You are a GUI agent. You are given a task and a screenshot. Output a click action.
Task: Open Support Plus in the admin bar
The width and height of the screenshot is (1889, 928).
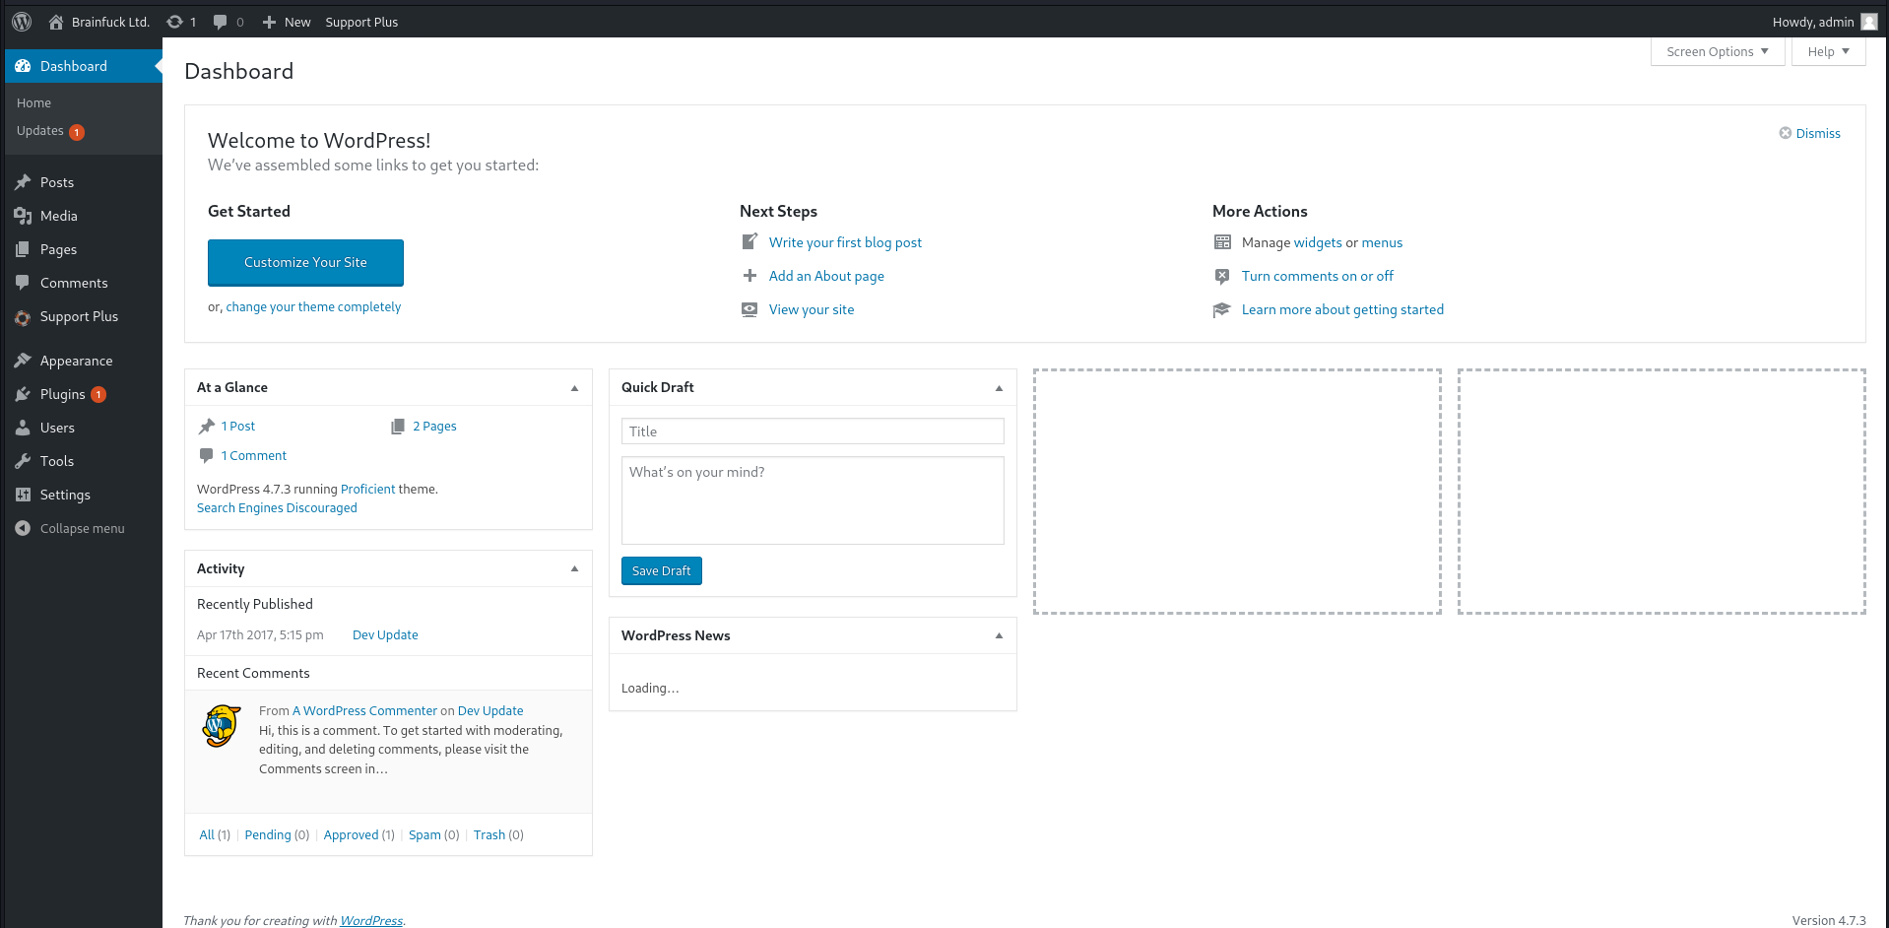coord(361,22)
